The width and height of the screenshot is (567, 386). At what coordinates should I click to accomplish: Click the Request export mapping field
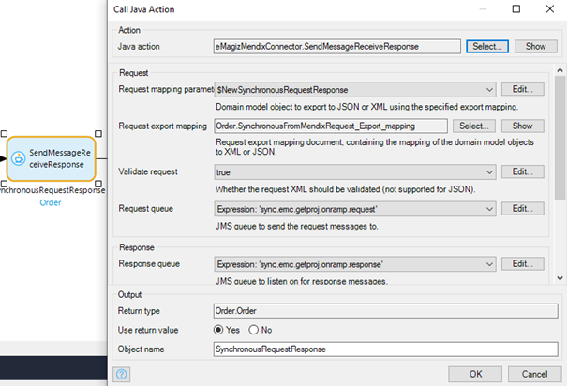pyautogui.click(x=331, y=126)
